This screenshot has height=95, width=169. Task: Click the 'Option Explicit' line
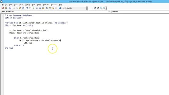click(13, 18)
